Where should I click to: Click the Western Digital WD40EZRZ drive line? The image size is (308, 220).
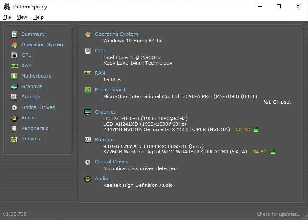[175, 152]
